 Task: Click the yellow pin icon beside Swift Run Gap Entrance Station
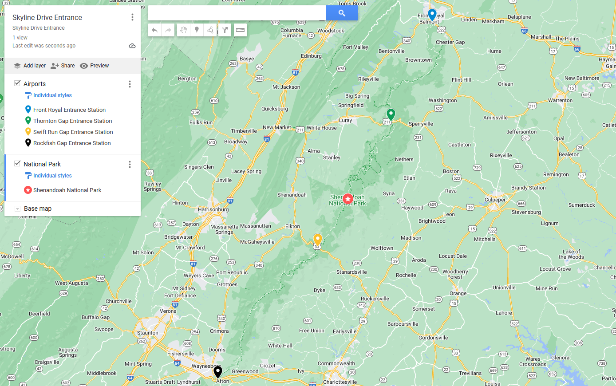click(x=28, y=132)
